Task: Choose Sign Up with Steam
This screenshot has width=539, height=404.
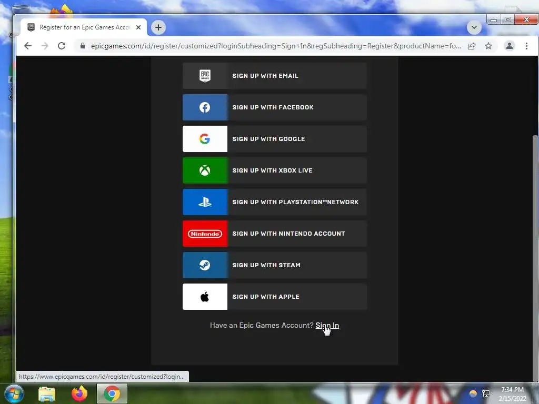Action: pyautogui.click(x=274, y=265)
